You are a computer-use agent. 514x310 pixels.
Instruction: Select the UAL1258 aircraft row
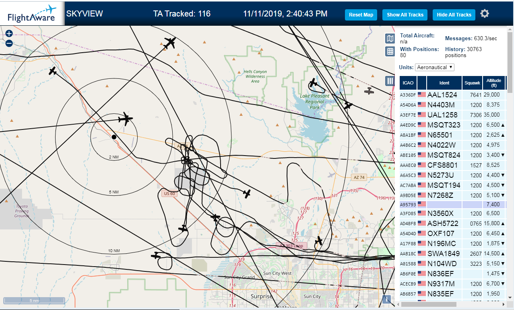453,115
